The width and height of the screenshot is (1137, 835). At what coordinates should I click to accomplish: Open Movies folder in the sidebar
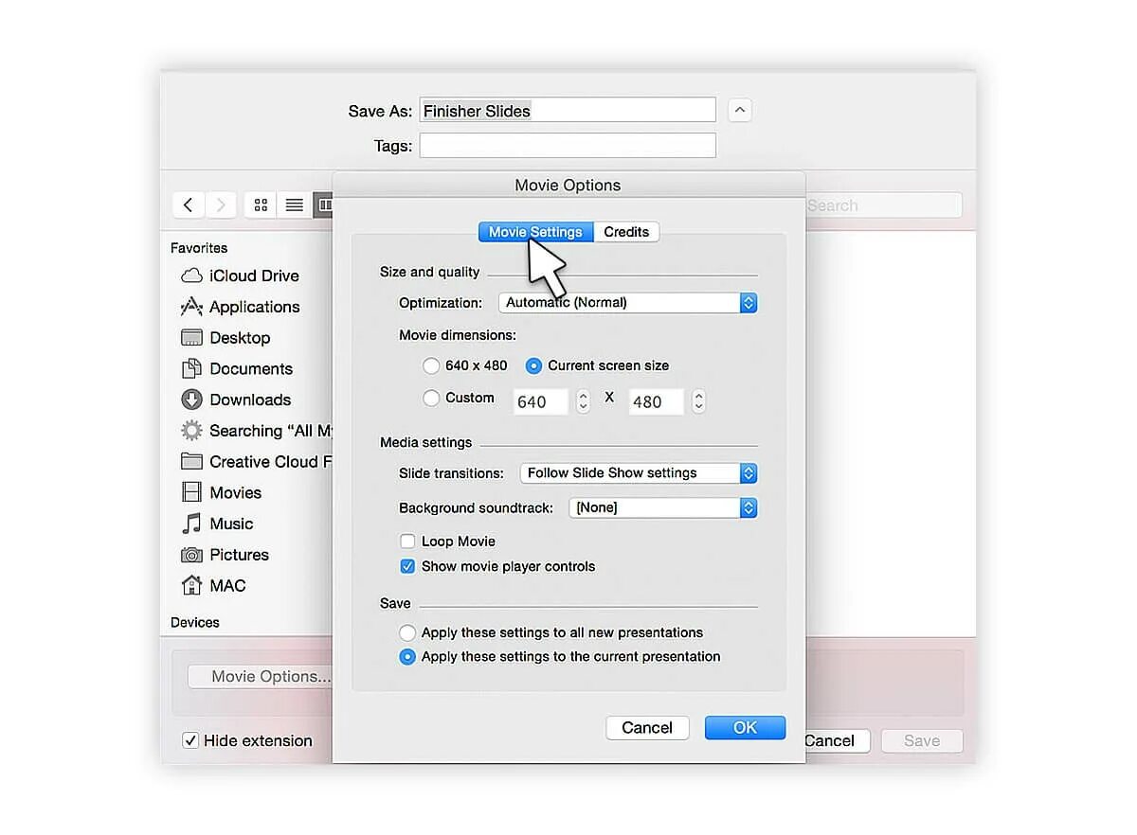coord(222,492)
